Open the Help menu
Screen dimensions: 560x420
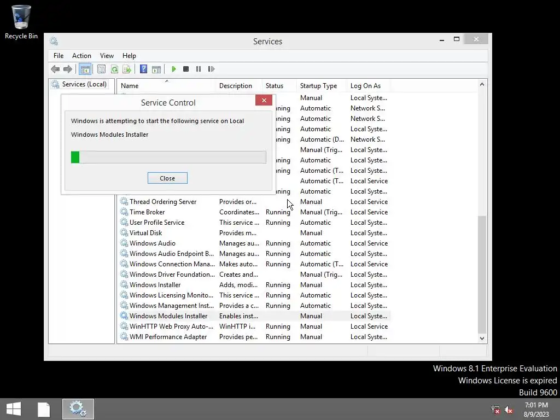pyautogui.click(x=129, y=56)
